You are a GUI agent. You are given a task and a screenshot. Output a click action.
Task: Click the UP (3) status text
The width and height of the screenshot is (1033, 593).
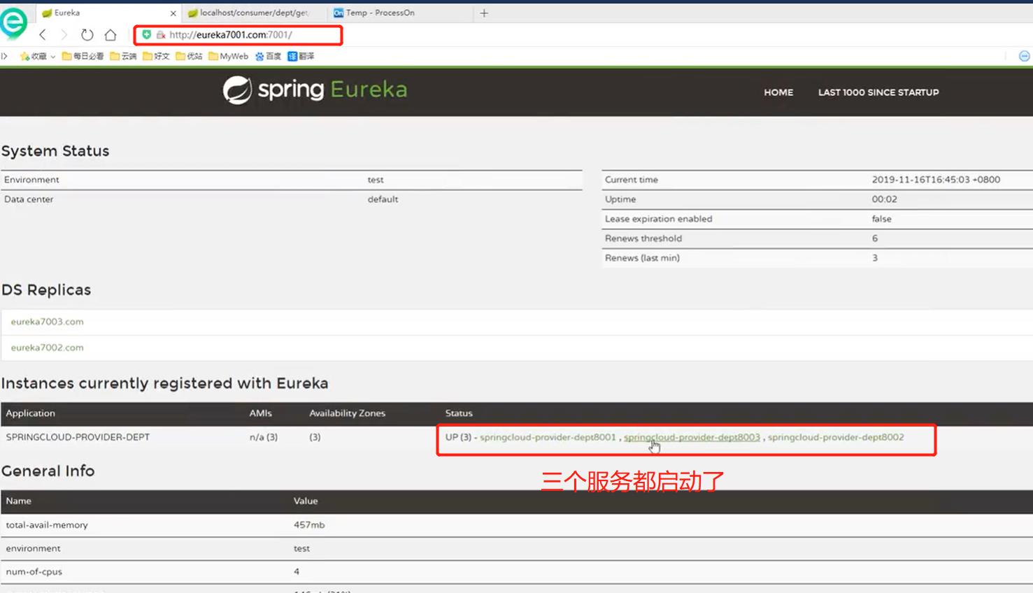tap(458, 437)
